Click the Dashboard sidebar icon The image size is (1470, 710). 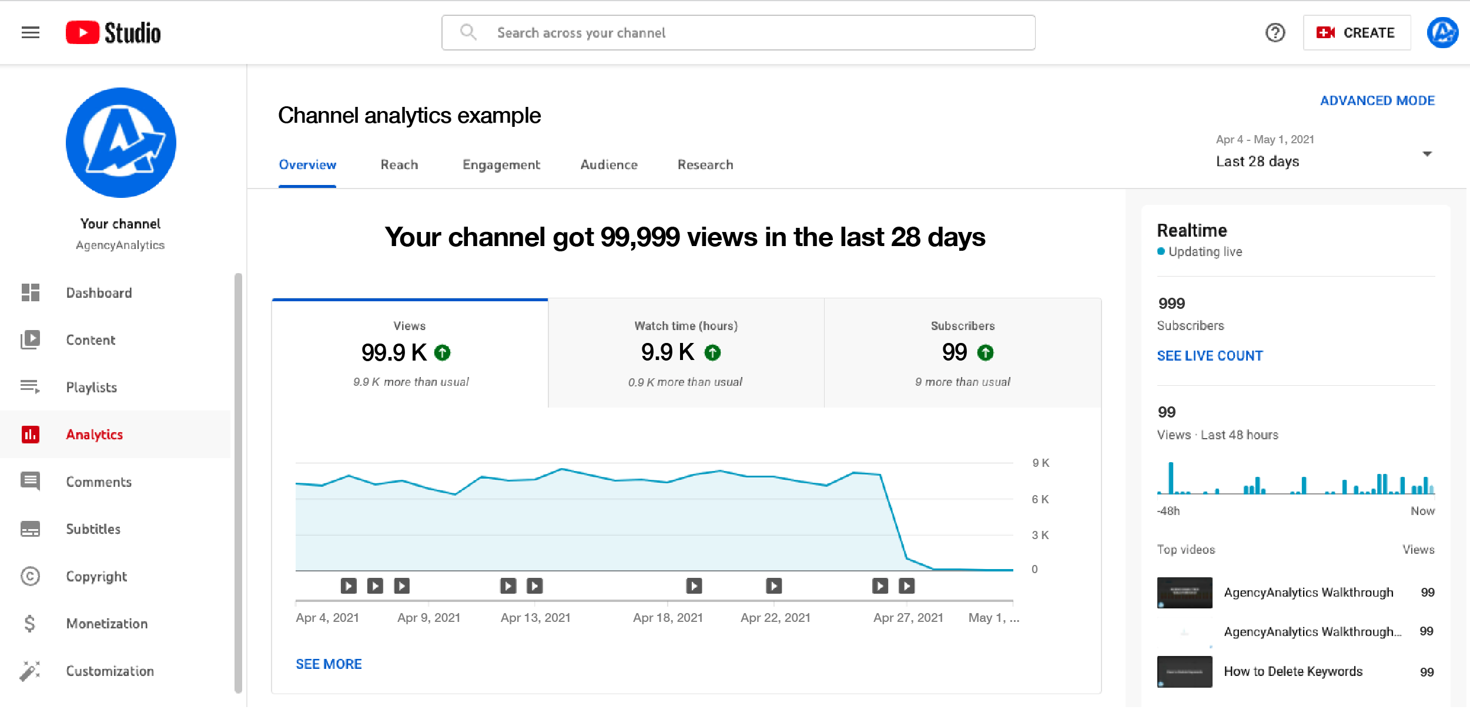pos(32,292)
